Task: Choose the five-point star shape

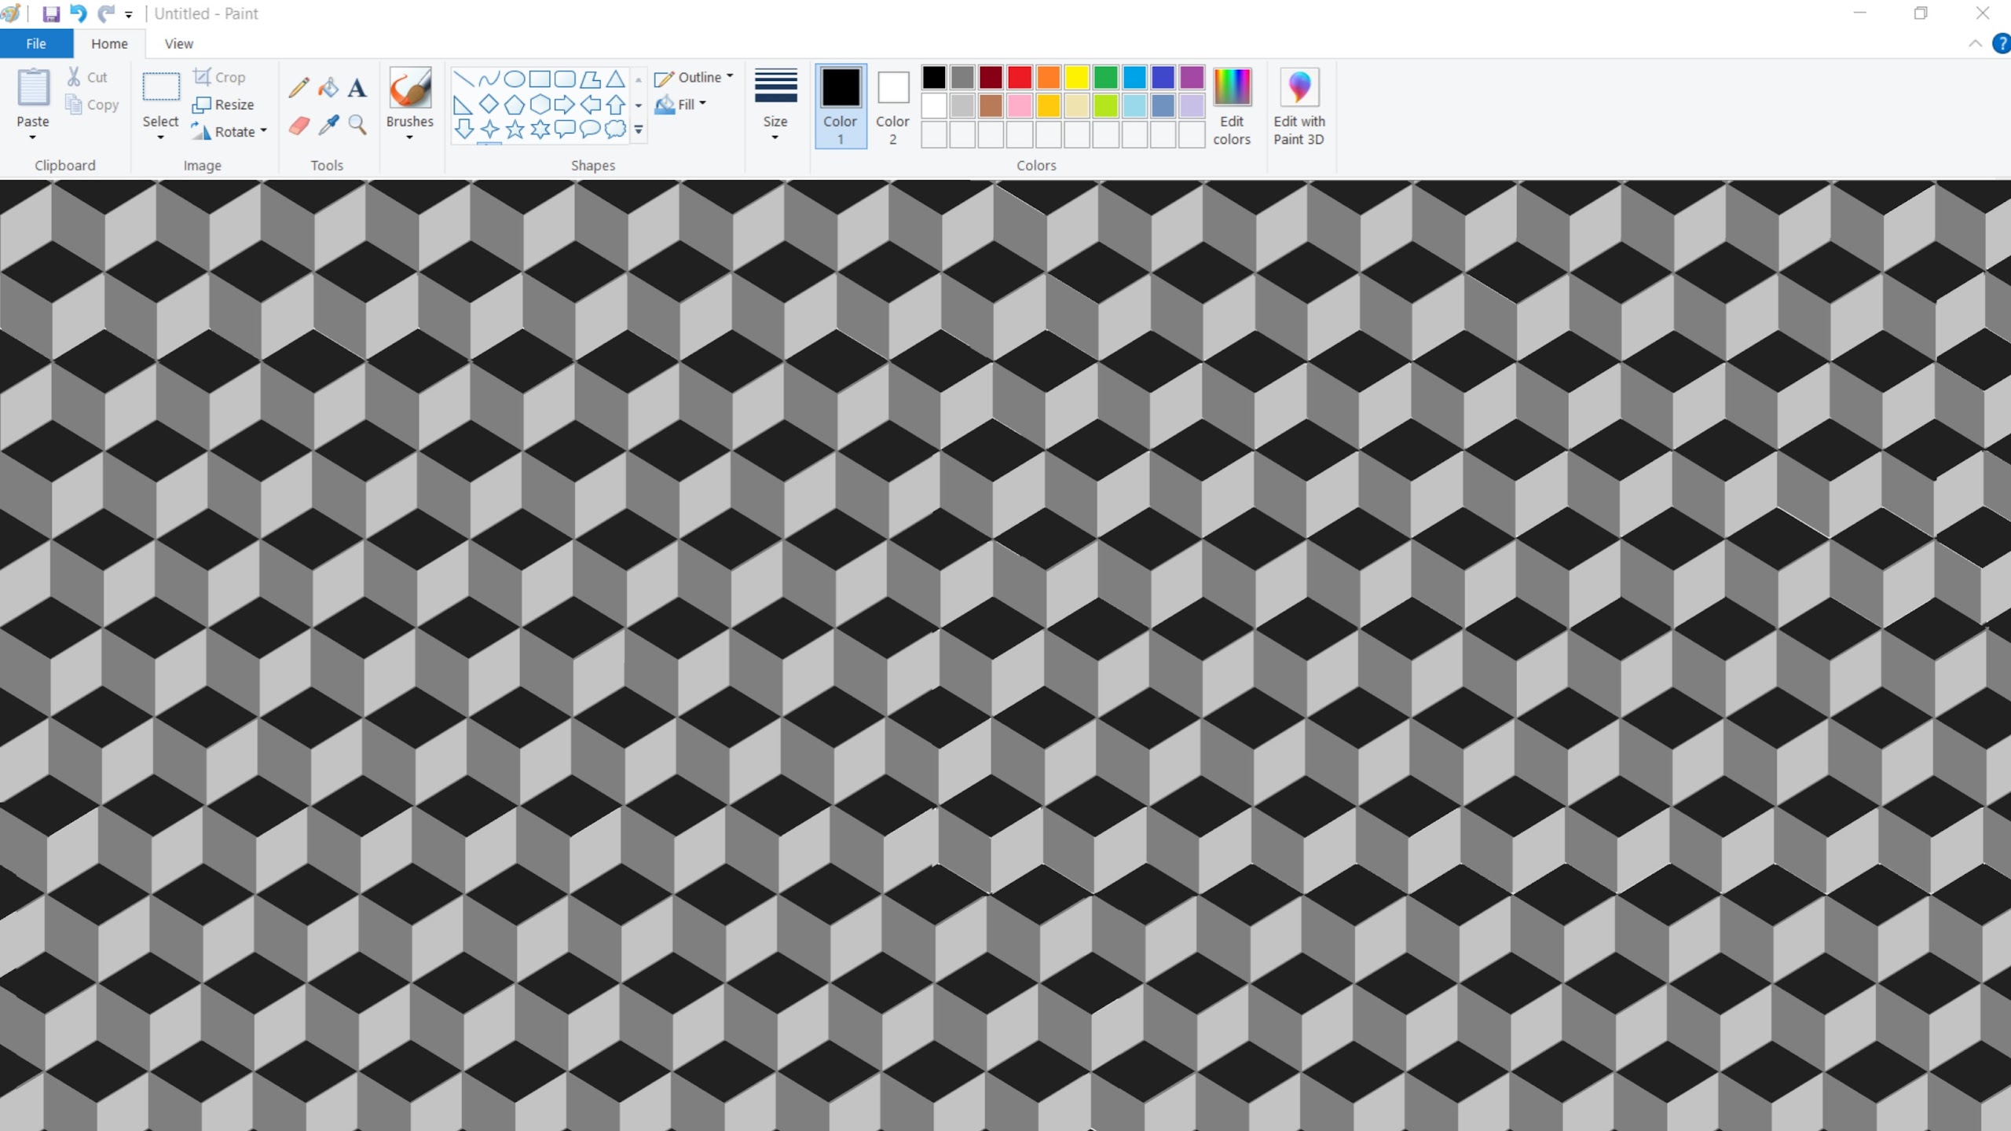Action: [x=515, y=130]
